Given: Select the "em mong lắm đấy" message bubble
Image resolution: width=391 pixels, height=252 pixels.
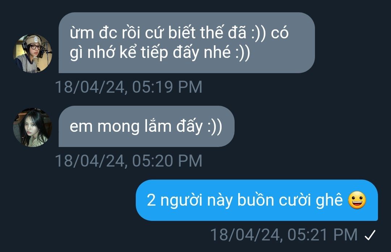Looking at the screenshot, I should tap(146, 126).
